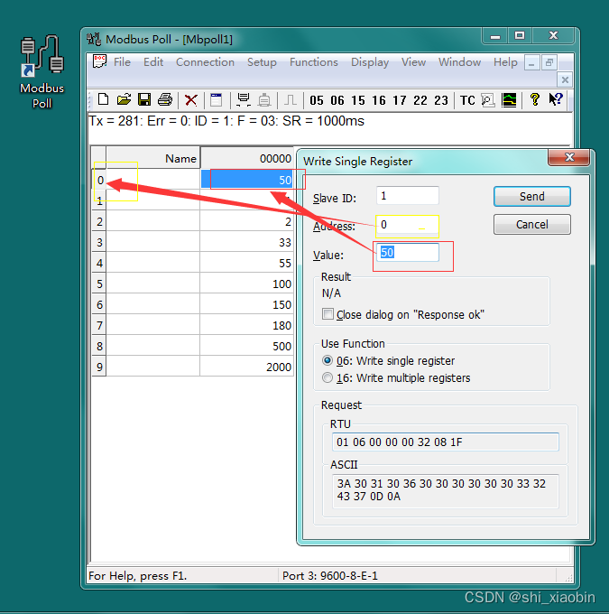Click the Open file folder icon
The width and height of the screenshot is (609, 614).
tap(124, 99)
